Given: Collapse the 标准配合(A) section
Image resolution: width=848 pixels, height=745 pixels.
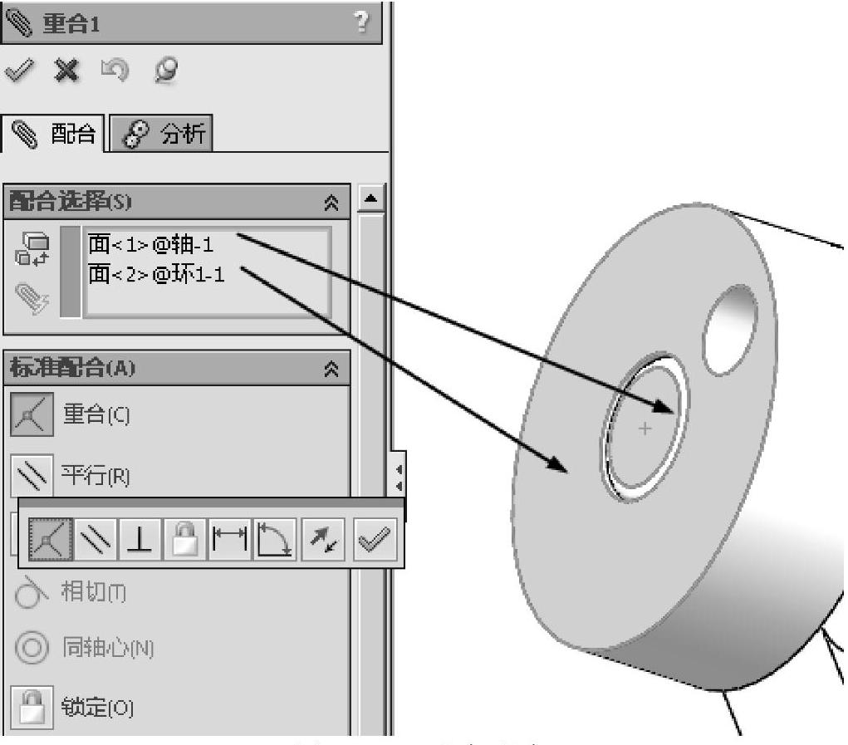Looking at the screenshot, I should (x=331, y=370).
